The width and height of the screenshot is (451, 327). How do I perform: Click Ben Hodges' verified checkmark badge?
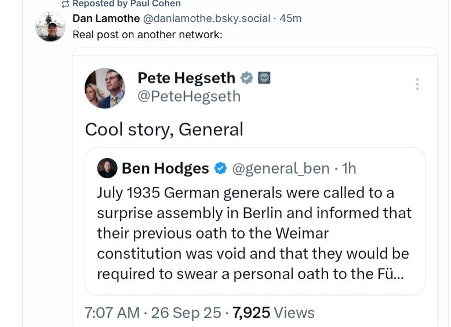coord(220,168)
